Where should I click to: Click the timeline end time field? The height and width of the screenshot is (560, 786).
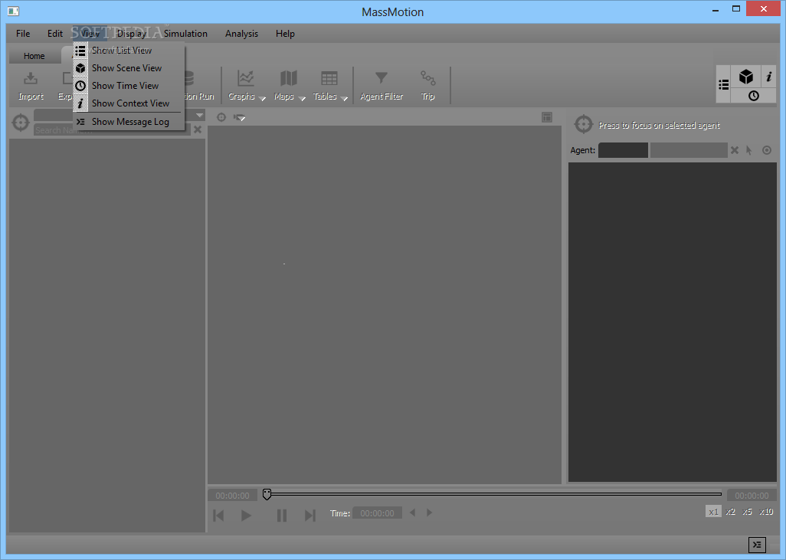click(752, 496)
